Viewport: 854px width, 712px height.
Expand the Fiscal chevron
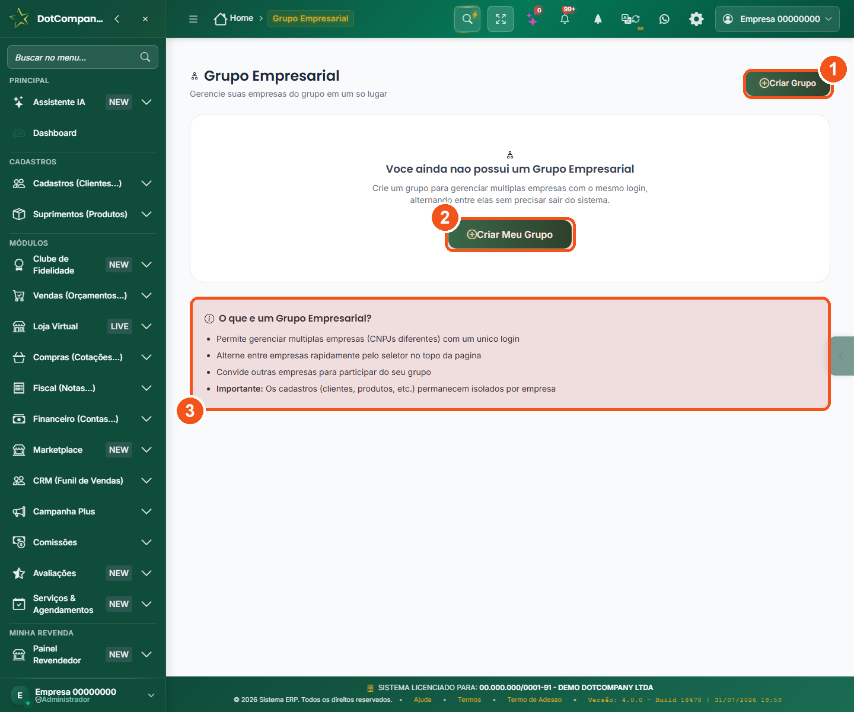[146, 388]
